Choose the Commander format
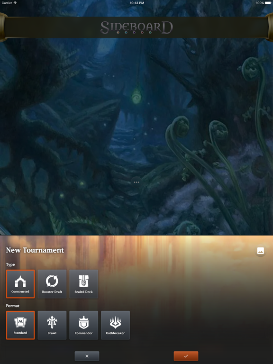Screen dimensions: 273x364 (x=83, y=325)
